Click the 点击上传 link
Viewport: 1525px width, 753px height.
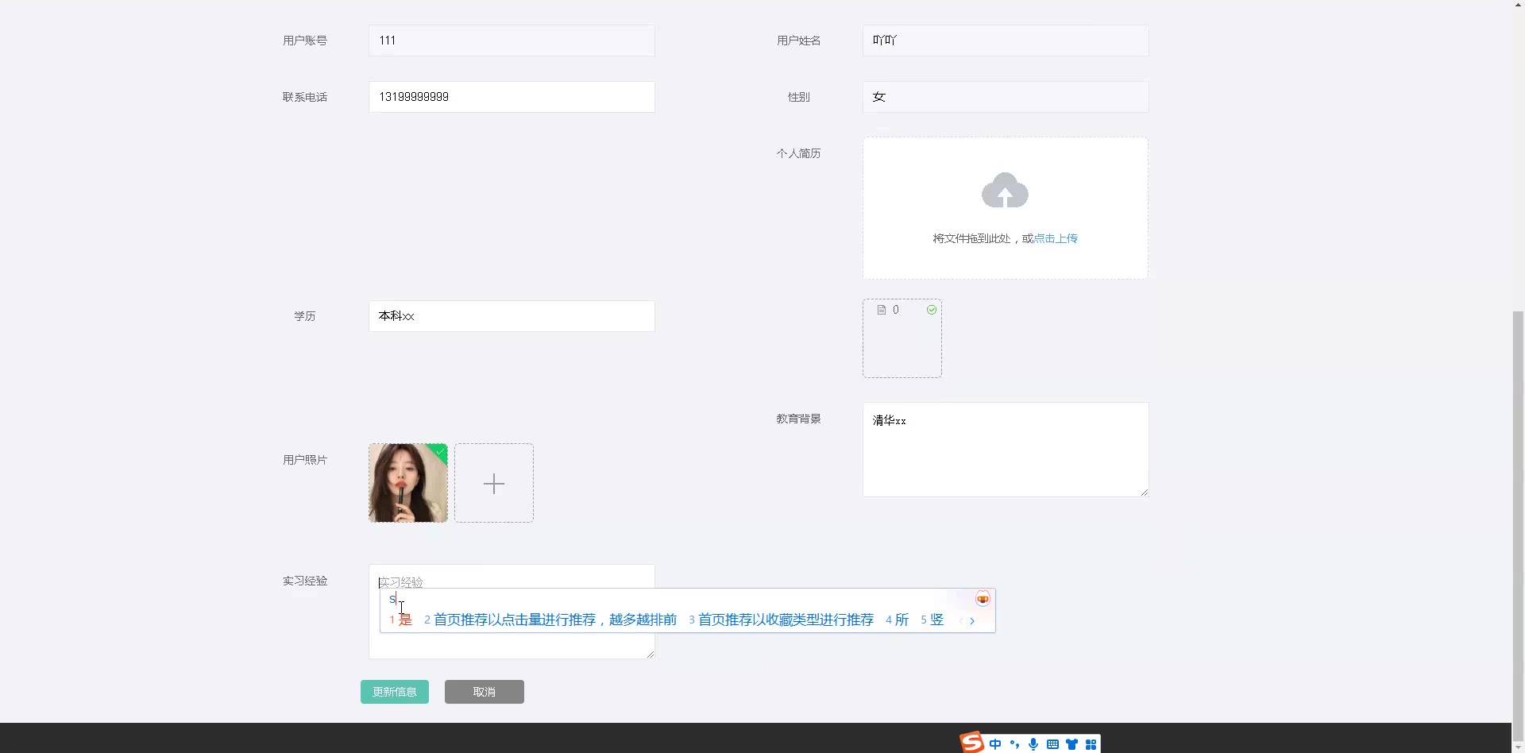click(1056, 238)
